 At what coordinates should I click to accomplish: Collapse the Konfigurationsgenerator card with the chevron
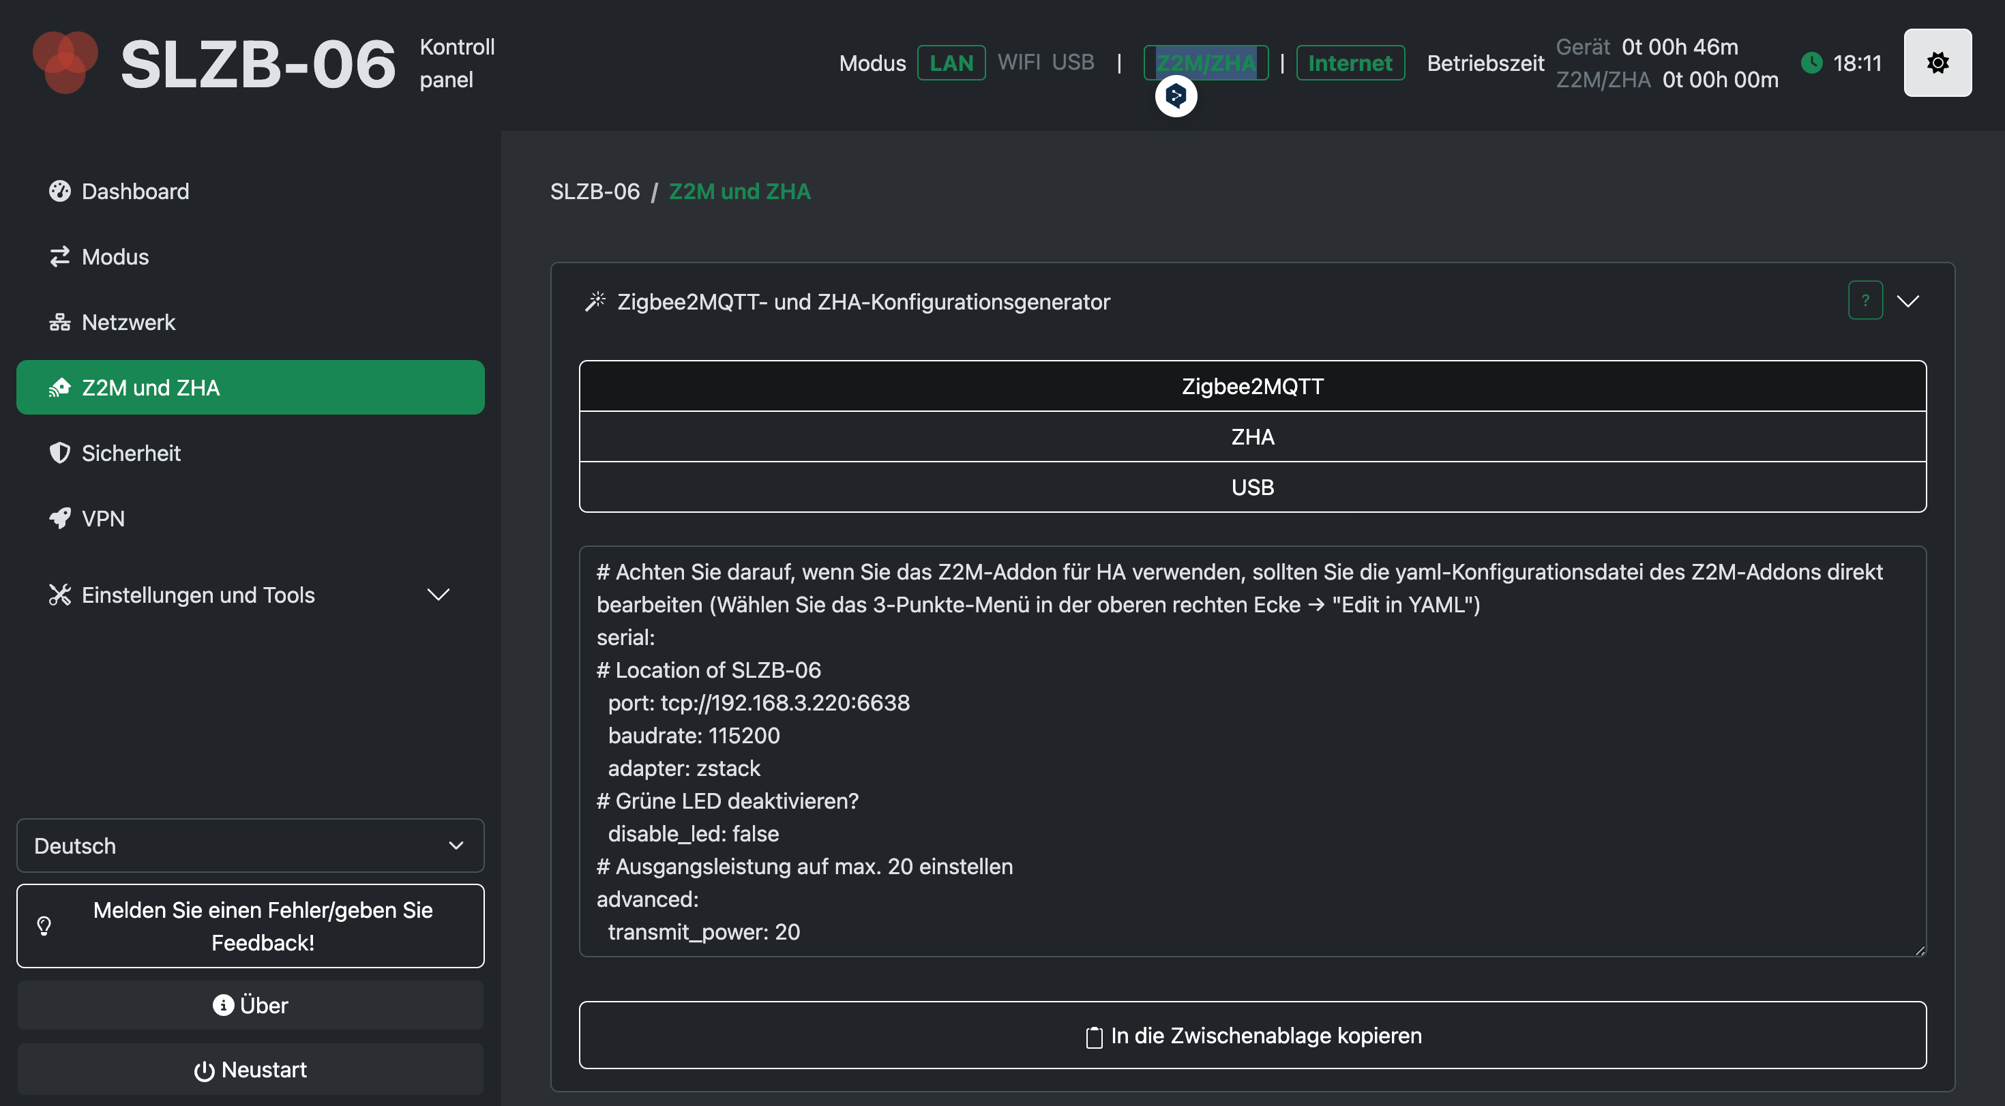tap(1907, 301)
